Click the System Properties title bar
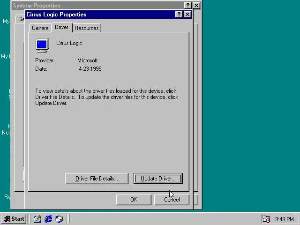 pyautogui.click(x=97, y=5)
